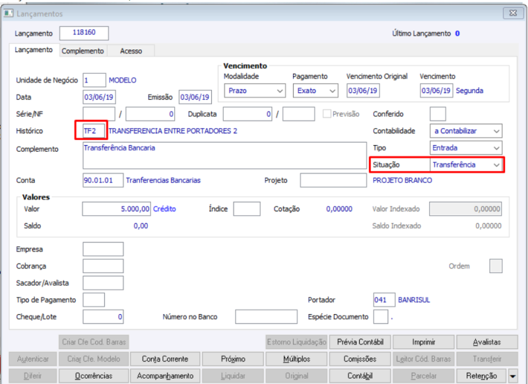
Task: Open the Situação dropdown showing Transferência
Action: [x=466, y=164]
